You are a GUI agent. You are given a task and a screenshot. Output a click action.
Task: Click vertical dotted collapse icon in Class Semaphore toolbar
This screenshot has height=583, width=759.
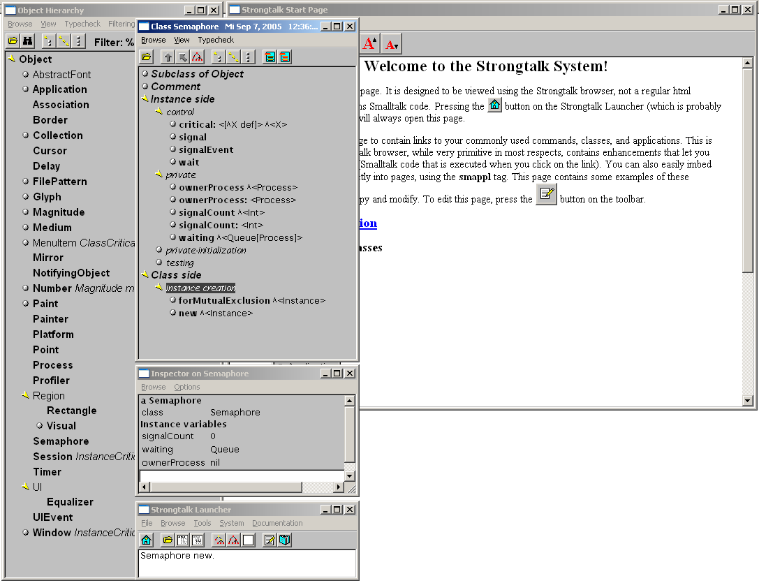pos(248,57)
